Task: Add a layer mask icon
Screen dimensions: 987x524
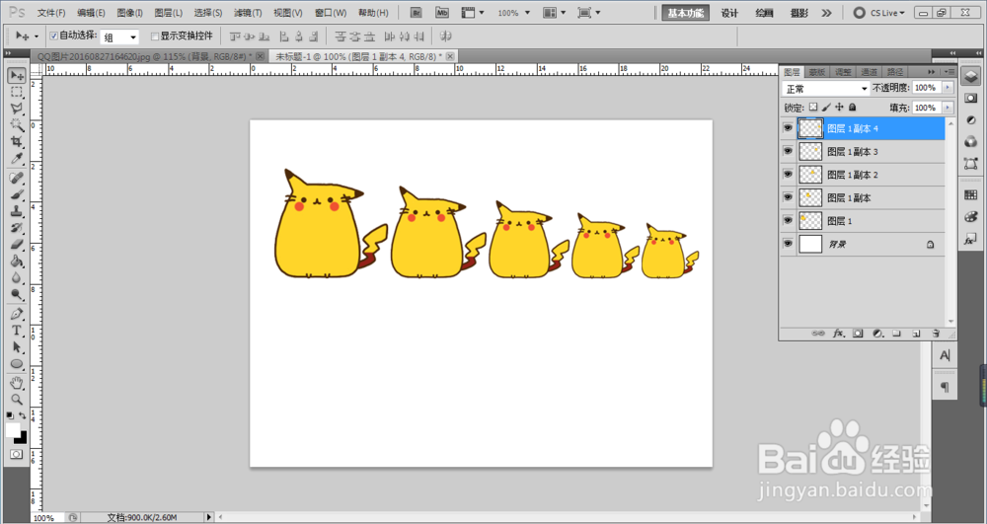Action: [x=858, y=334]
